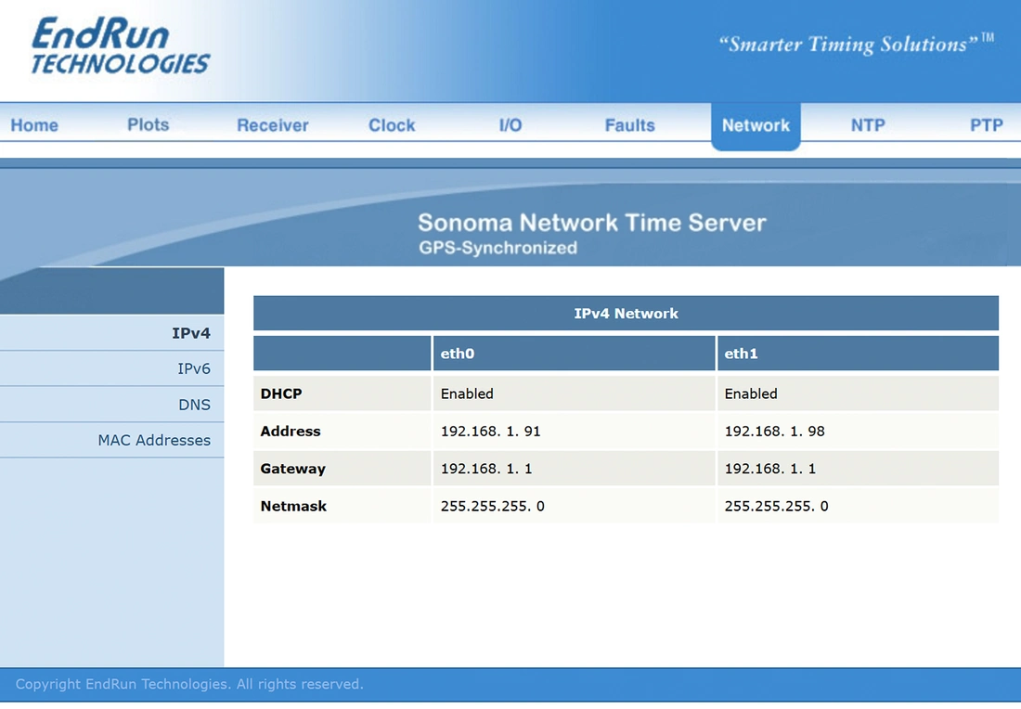Click the eth1 column header

[x=858, y=354]
